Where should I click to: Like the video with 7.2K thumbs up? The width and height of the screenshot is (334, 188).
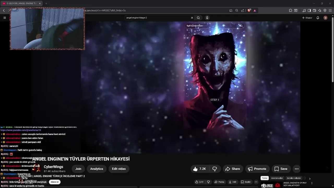[x=200, y=169]
